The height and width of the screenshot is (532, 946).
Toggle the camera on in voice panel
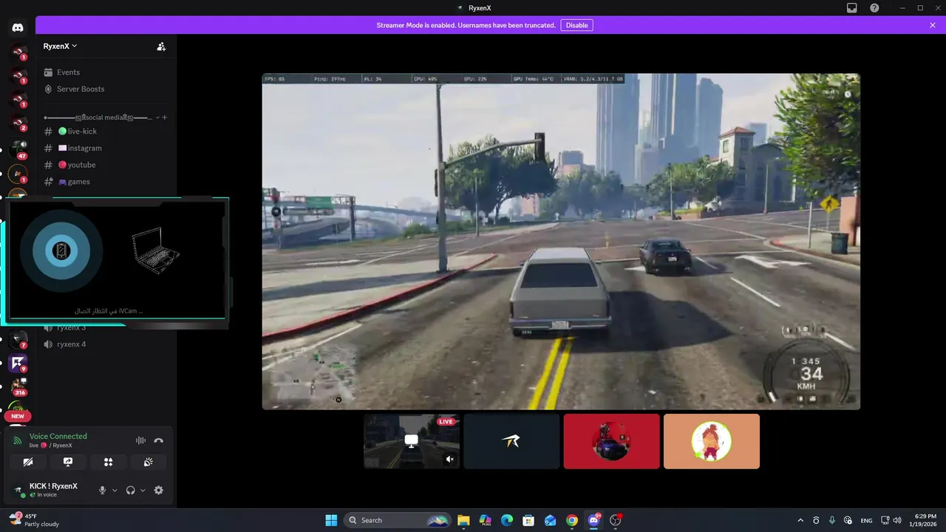(x=28, y=462)
